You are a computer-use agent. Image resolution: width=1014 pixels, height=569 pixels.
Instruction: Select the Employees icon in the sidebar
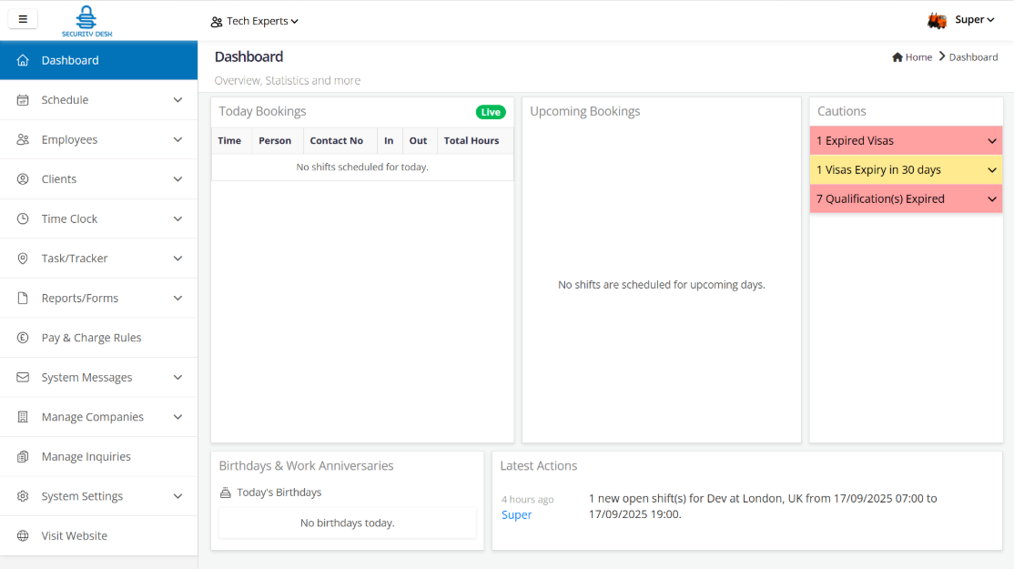23,139
